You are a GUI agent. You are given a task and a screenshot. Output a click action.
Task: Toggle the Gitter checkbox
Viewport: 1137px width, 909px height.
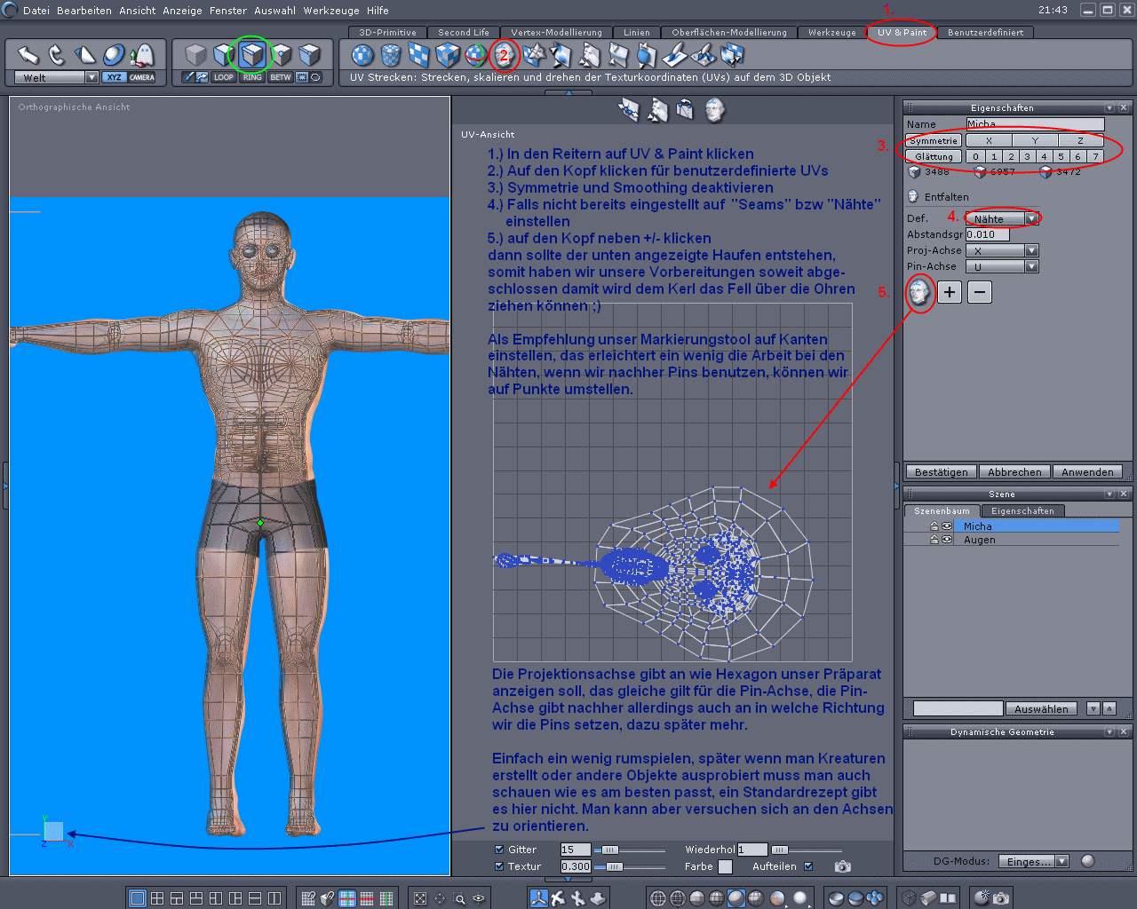click(x=499, y=850)
